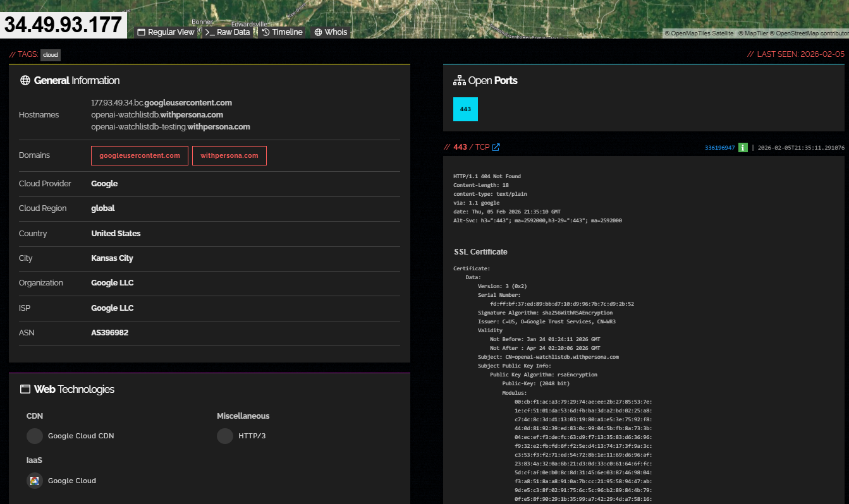This screenshot has height=504, width=849.
Task: Click the OpenStreetMap contributors attribution link
Action: 814,33
